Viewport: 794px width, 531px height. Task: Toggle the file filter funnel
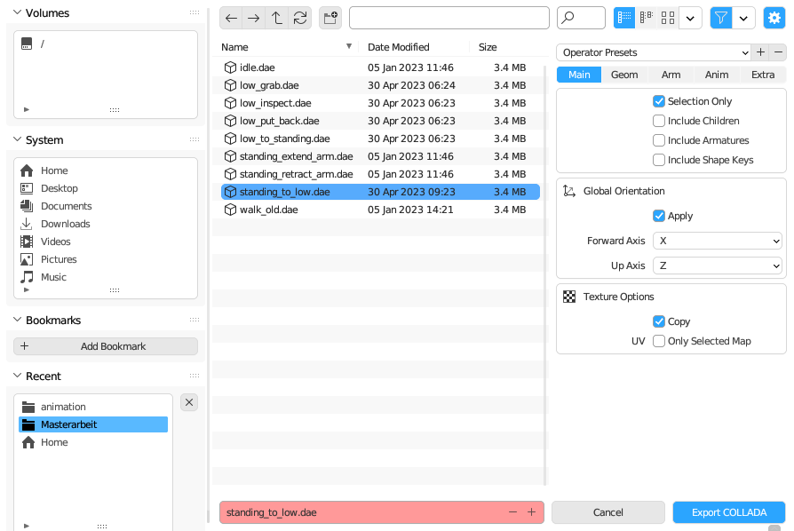pos(720,18)
